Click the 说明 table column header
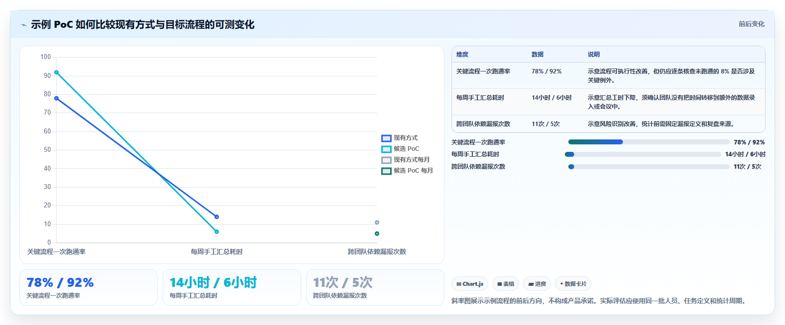The width and height of the screenshot is (785, 325). tap(594, 55)
